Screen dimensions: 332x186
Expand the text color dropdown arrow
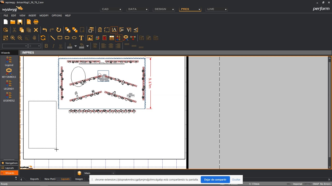(x=75, y=46)
